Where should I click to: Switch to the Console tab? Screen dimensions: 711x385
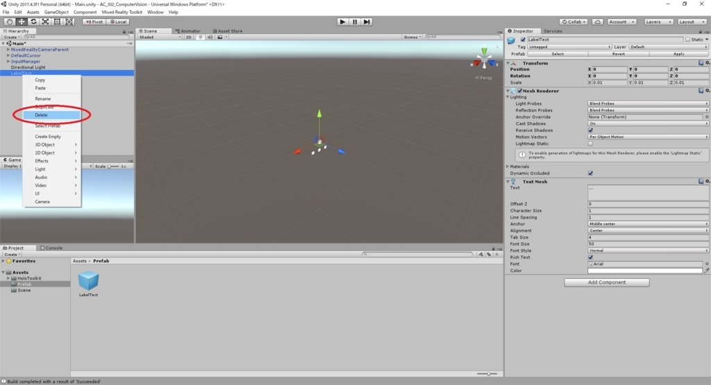[51, 248]
